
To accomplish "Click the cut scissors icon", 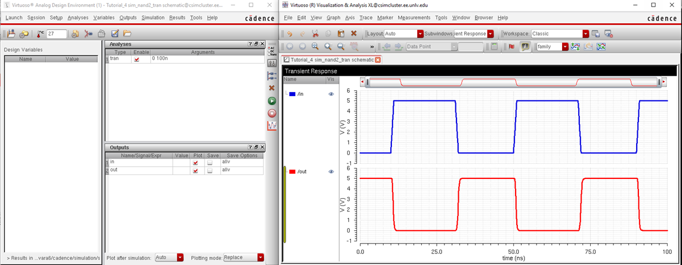I will 315,34.
